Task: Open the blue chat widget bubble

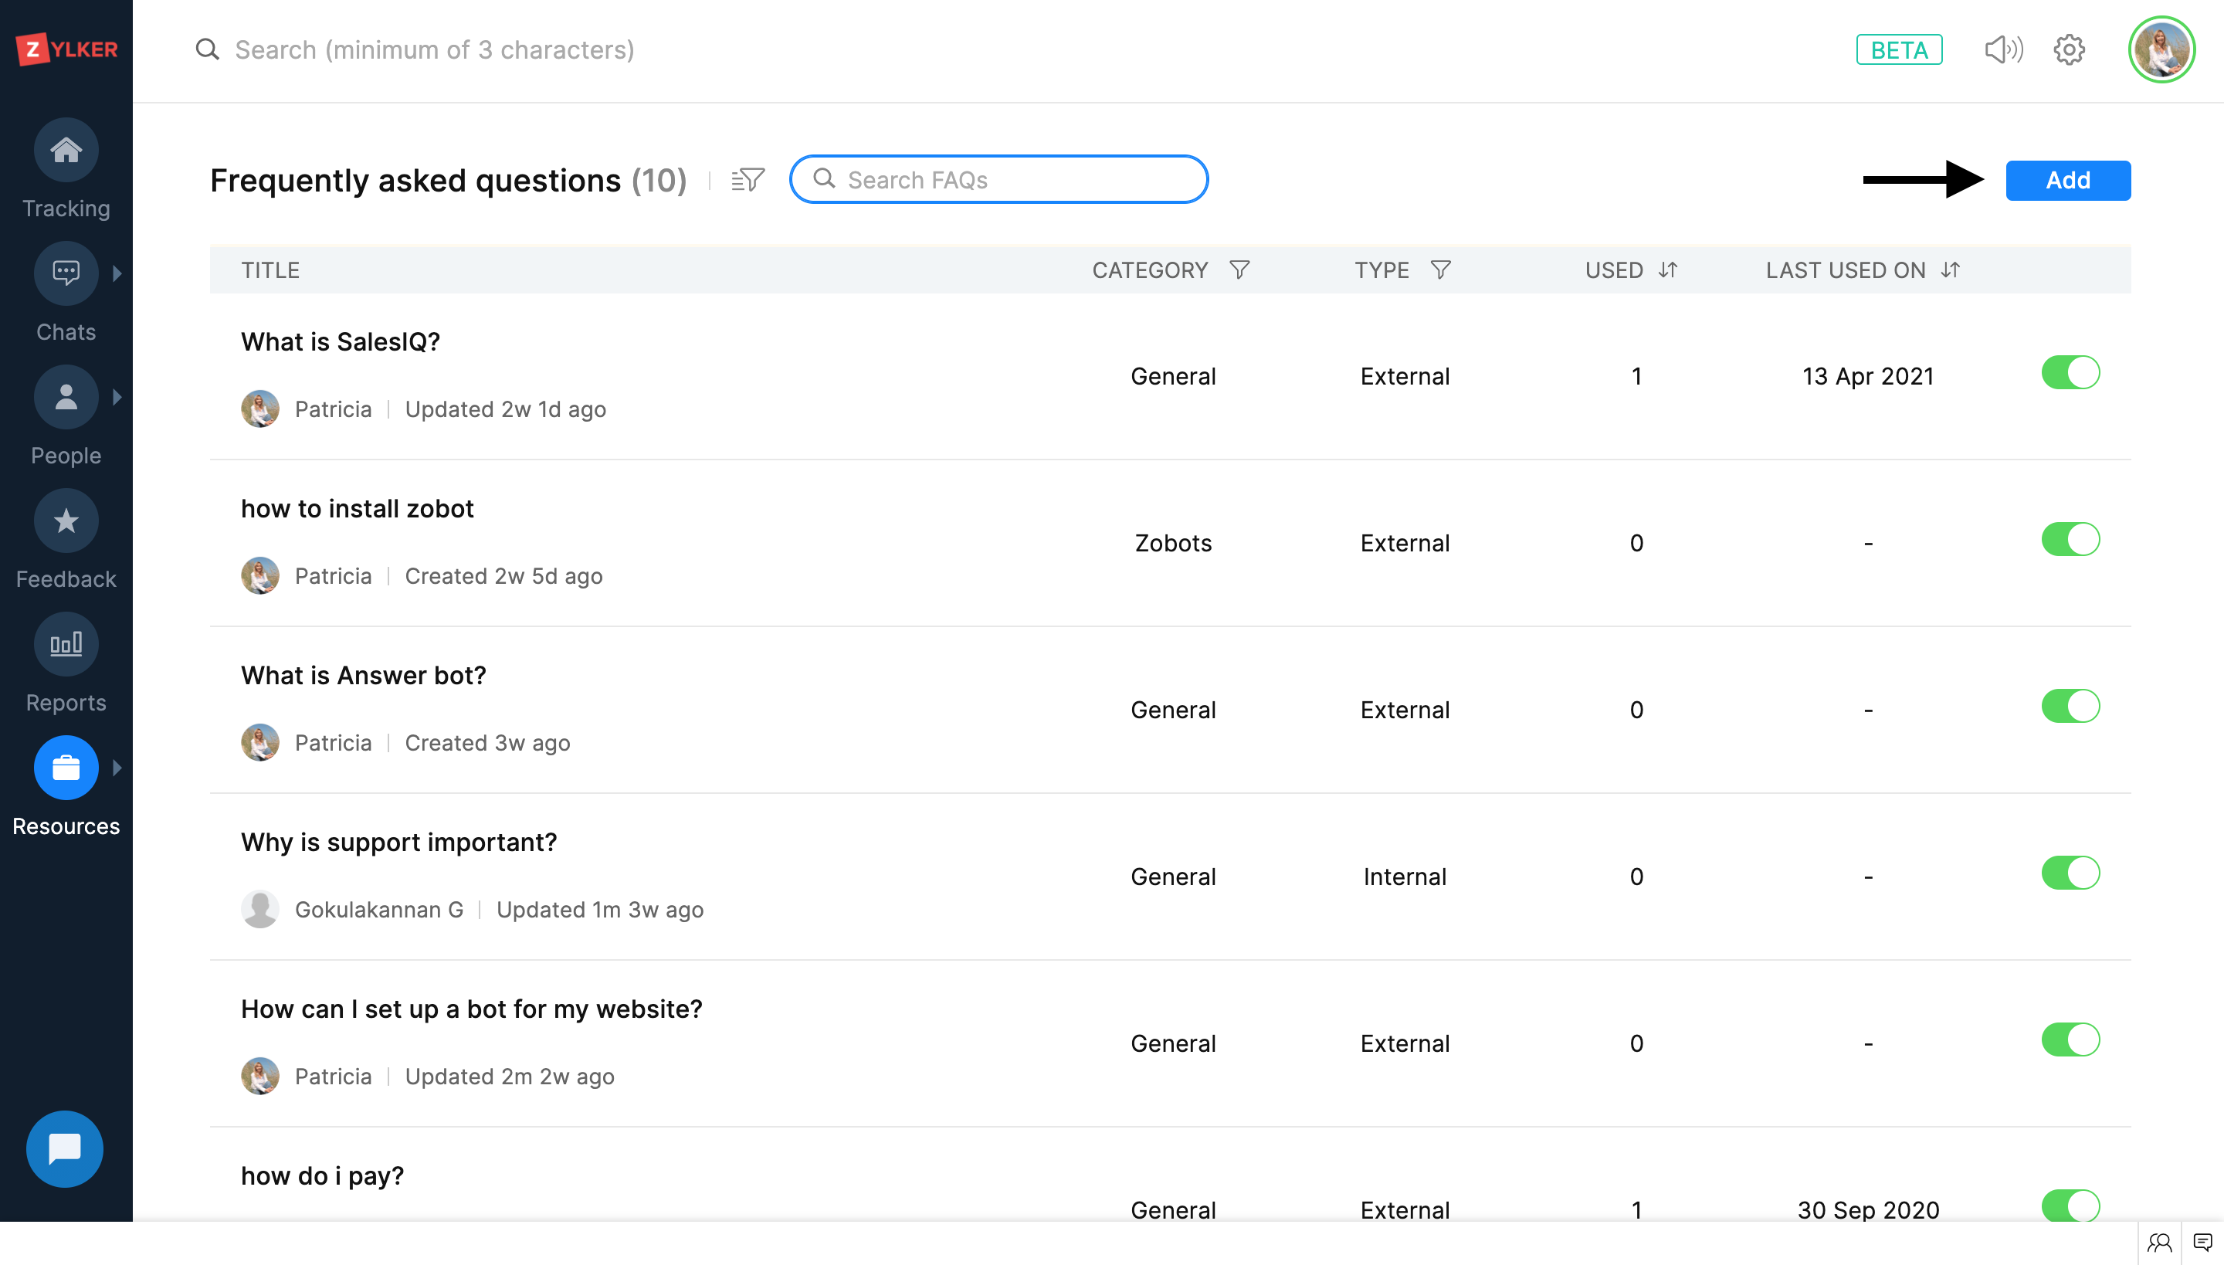Action: pos(64,1148)
